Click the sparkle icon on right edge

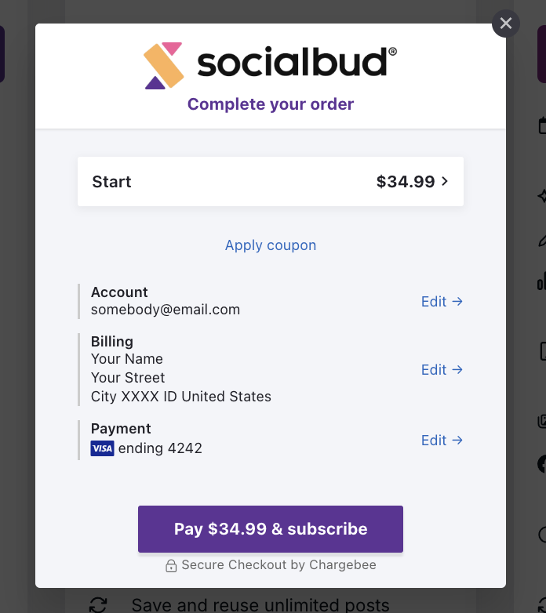coord(542,195)
